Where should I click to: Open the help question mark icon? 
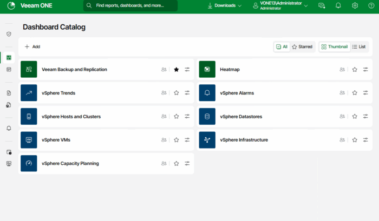click(x=371, y=5)
